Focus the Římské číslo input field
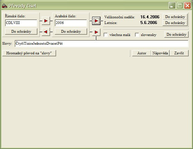Viewport: 193px width, 149px height. (x=21, y=23)
